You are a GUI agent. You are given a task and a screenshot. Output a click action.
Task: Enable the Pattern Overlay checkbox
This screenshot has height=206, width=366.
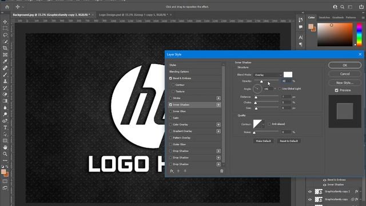[x=170, y=138]
